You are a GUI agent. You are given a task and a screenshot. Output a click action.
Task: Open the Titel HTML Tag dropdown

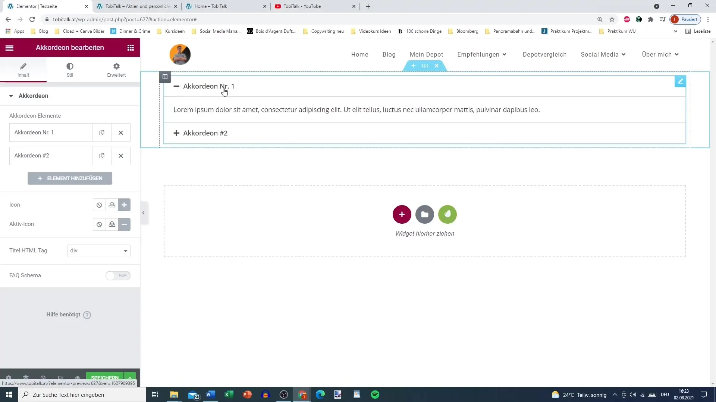point(99,251)
